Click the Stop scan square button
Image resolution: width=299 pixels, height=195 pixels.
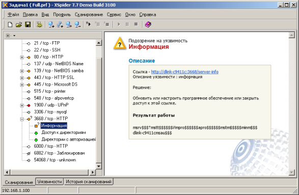(x=136, y=24)
